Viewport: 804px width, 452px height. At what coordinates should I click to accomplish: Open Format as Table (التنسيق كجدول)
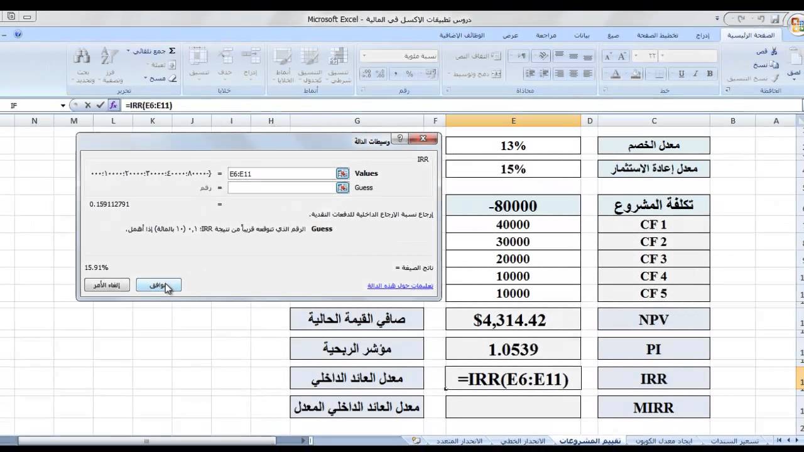click(x=310, y=65)
